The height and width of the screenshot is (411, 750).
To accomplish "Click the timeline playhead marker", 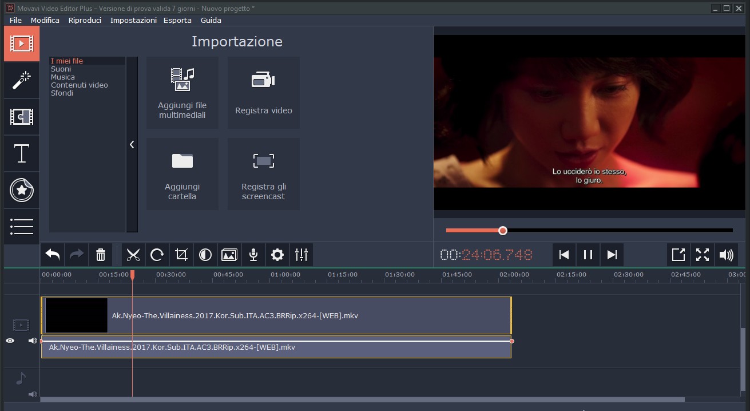I will coord(132,275).
